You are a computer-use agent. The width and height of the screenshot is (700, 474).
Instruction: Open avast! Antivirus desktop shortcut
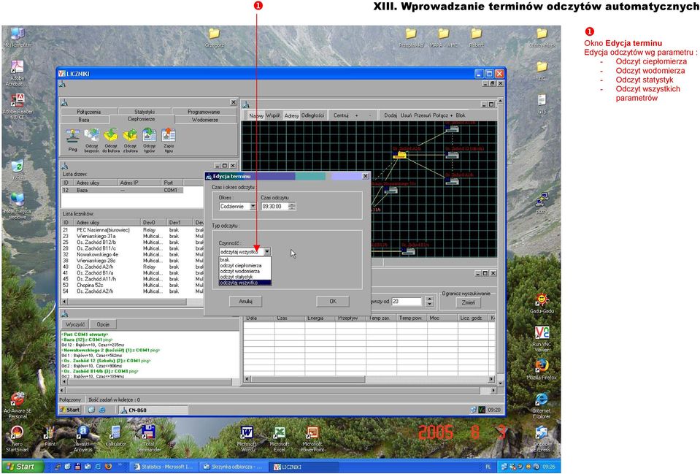coord(83,439)
